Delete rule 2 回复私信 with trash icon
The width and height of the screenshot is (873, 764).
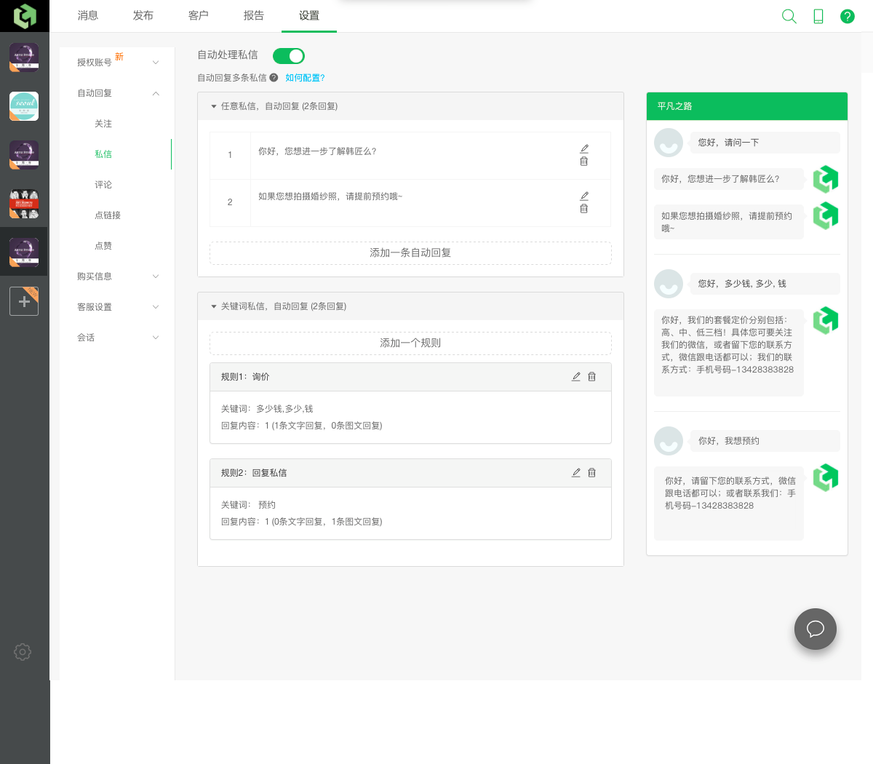(x=592, y=473)
